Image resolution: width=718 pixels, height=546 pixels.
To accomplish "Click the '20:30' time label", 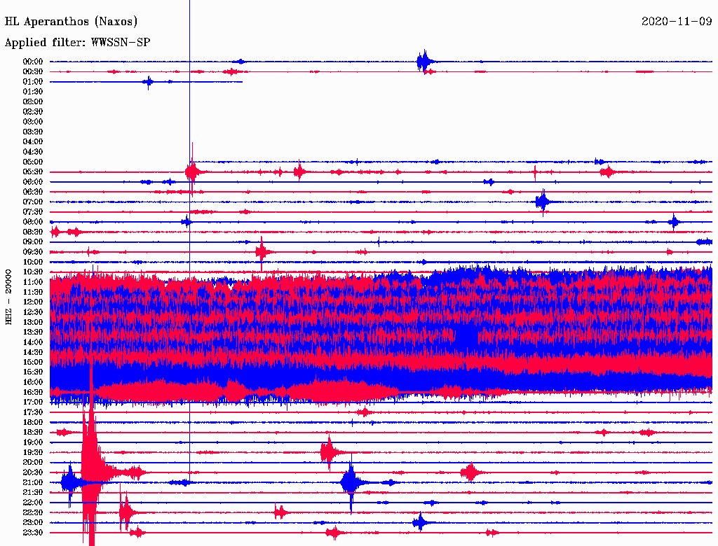I will [x=33, y=472].
